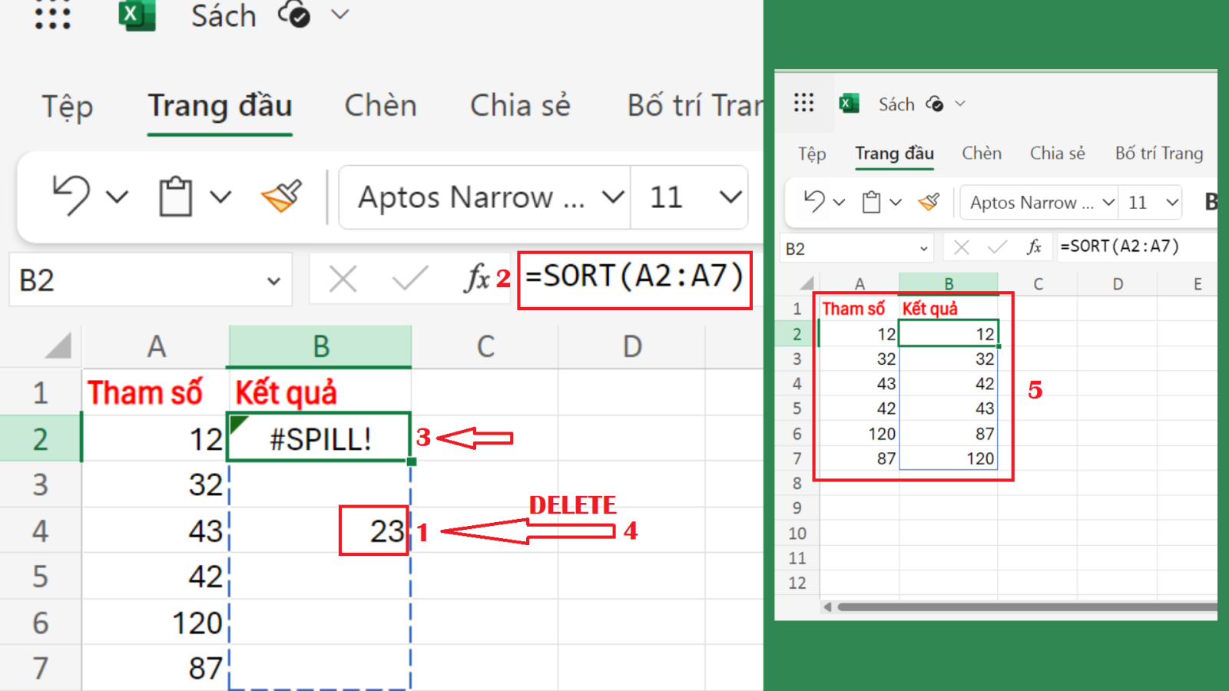Click the saved status icon beside Sách, left window
1229x691 pixels.
[294, 14]
